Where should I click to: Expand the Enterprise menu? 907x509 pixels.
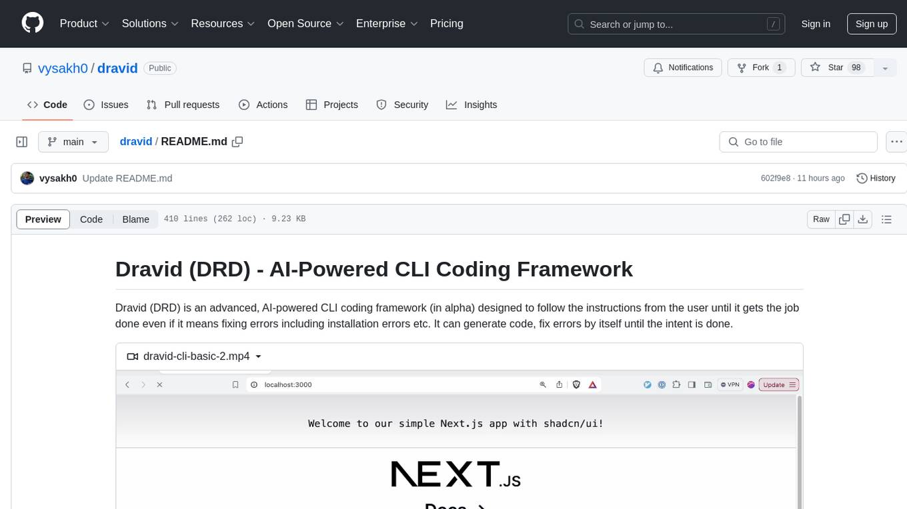click(387, 23)
